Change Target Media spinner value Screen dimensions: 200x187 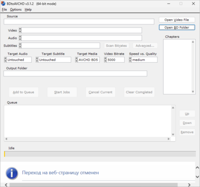click(76, 60)
